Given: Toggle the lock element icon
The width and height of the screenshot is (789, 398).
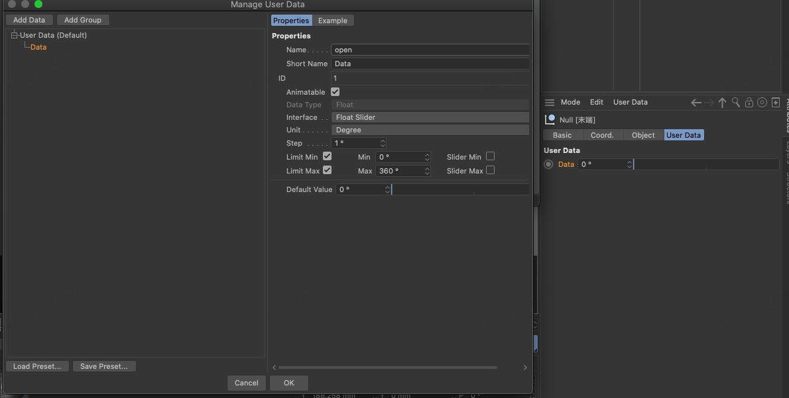Looking at the screenshot, I should (x=749, y=103).
